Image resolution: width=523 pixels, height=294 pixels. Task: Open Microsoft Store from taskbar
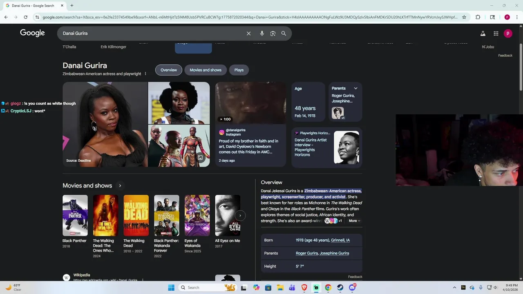coord(268,287)
